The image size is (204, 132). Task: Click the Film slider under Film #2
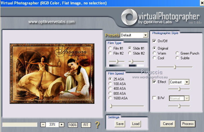point(117,61)
